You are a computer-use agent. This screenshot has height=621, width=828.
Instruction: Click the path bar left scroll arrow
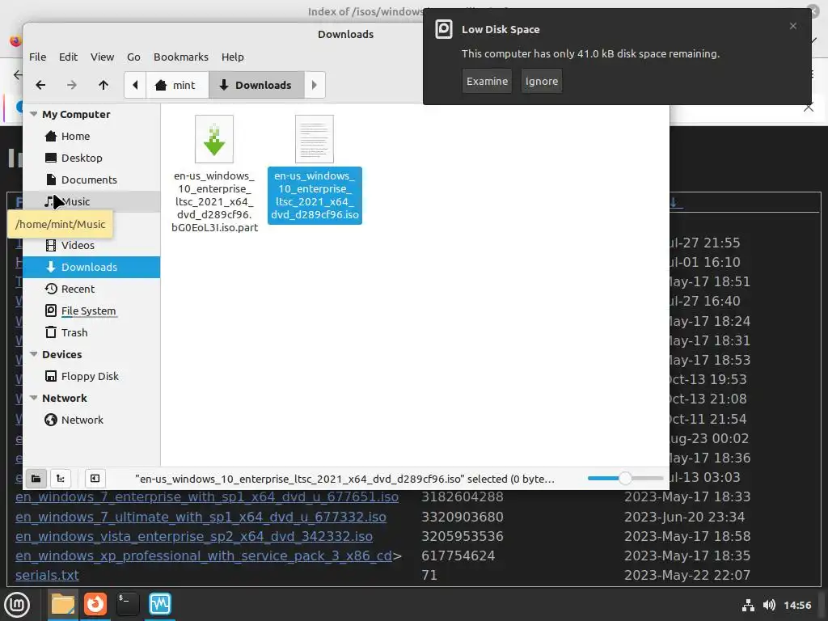[135, 85]
